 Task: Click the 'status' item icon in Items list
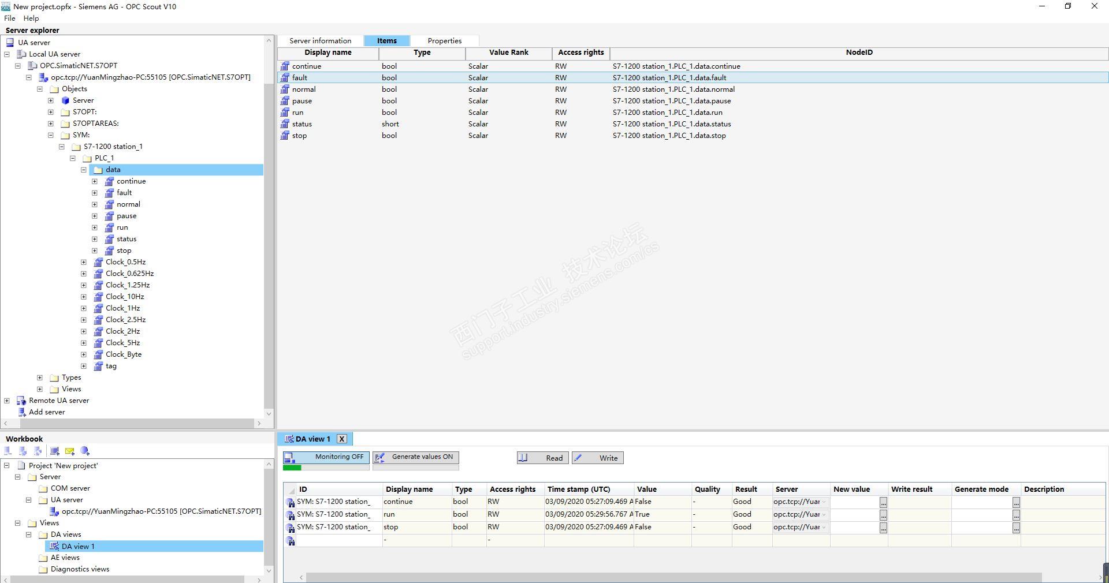click(x=285, y=124)
